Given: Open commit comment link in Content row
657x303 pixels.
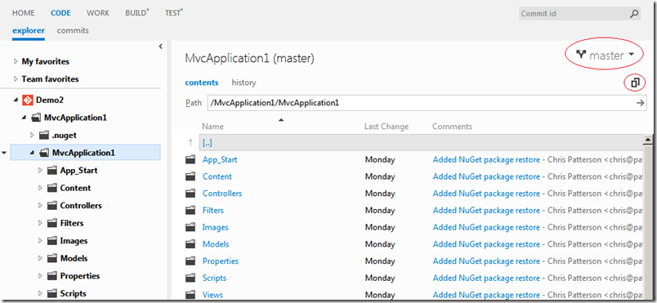Looking at the screenshot, I should tap(486, 176).
